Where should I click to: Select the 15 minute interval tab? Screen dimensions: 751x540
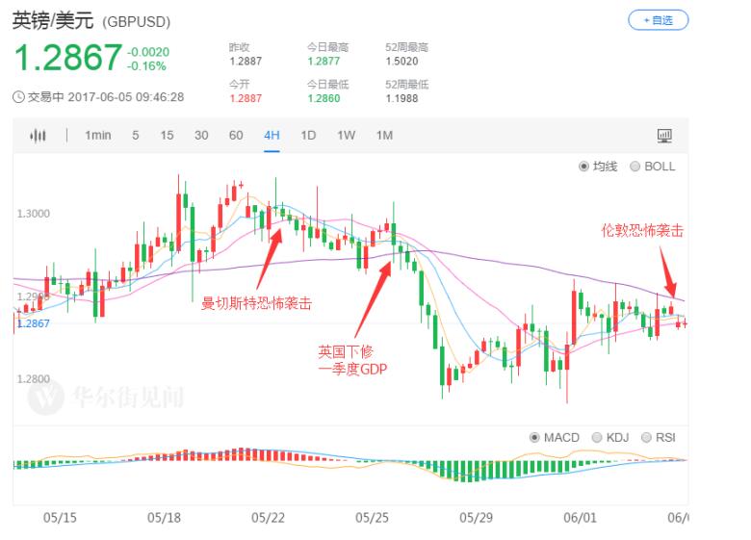[167, 136]
